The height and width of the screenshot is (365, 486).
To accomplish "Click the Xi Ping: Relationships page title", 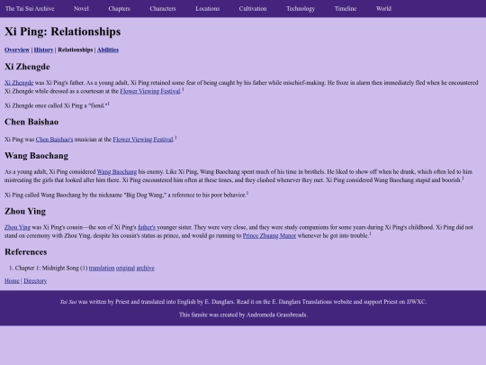I will (x=63, y=32).
